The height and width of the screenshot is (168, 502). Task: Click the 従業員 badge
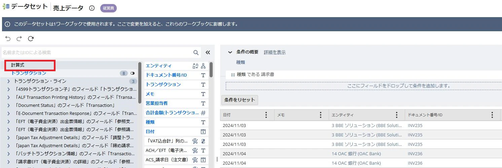[108, 8]
